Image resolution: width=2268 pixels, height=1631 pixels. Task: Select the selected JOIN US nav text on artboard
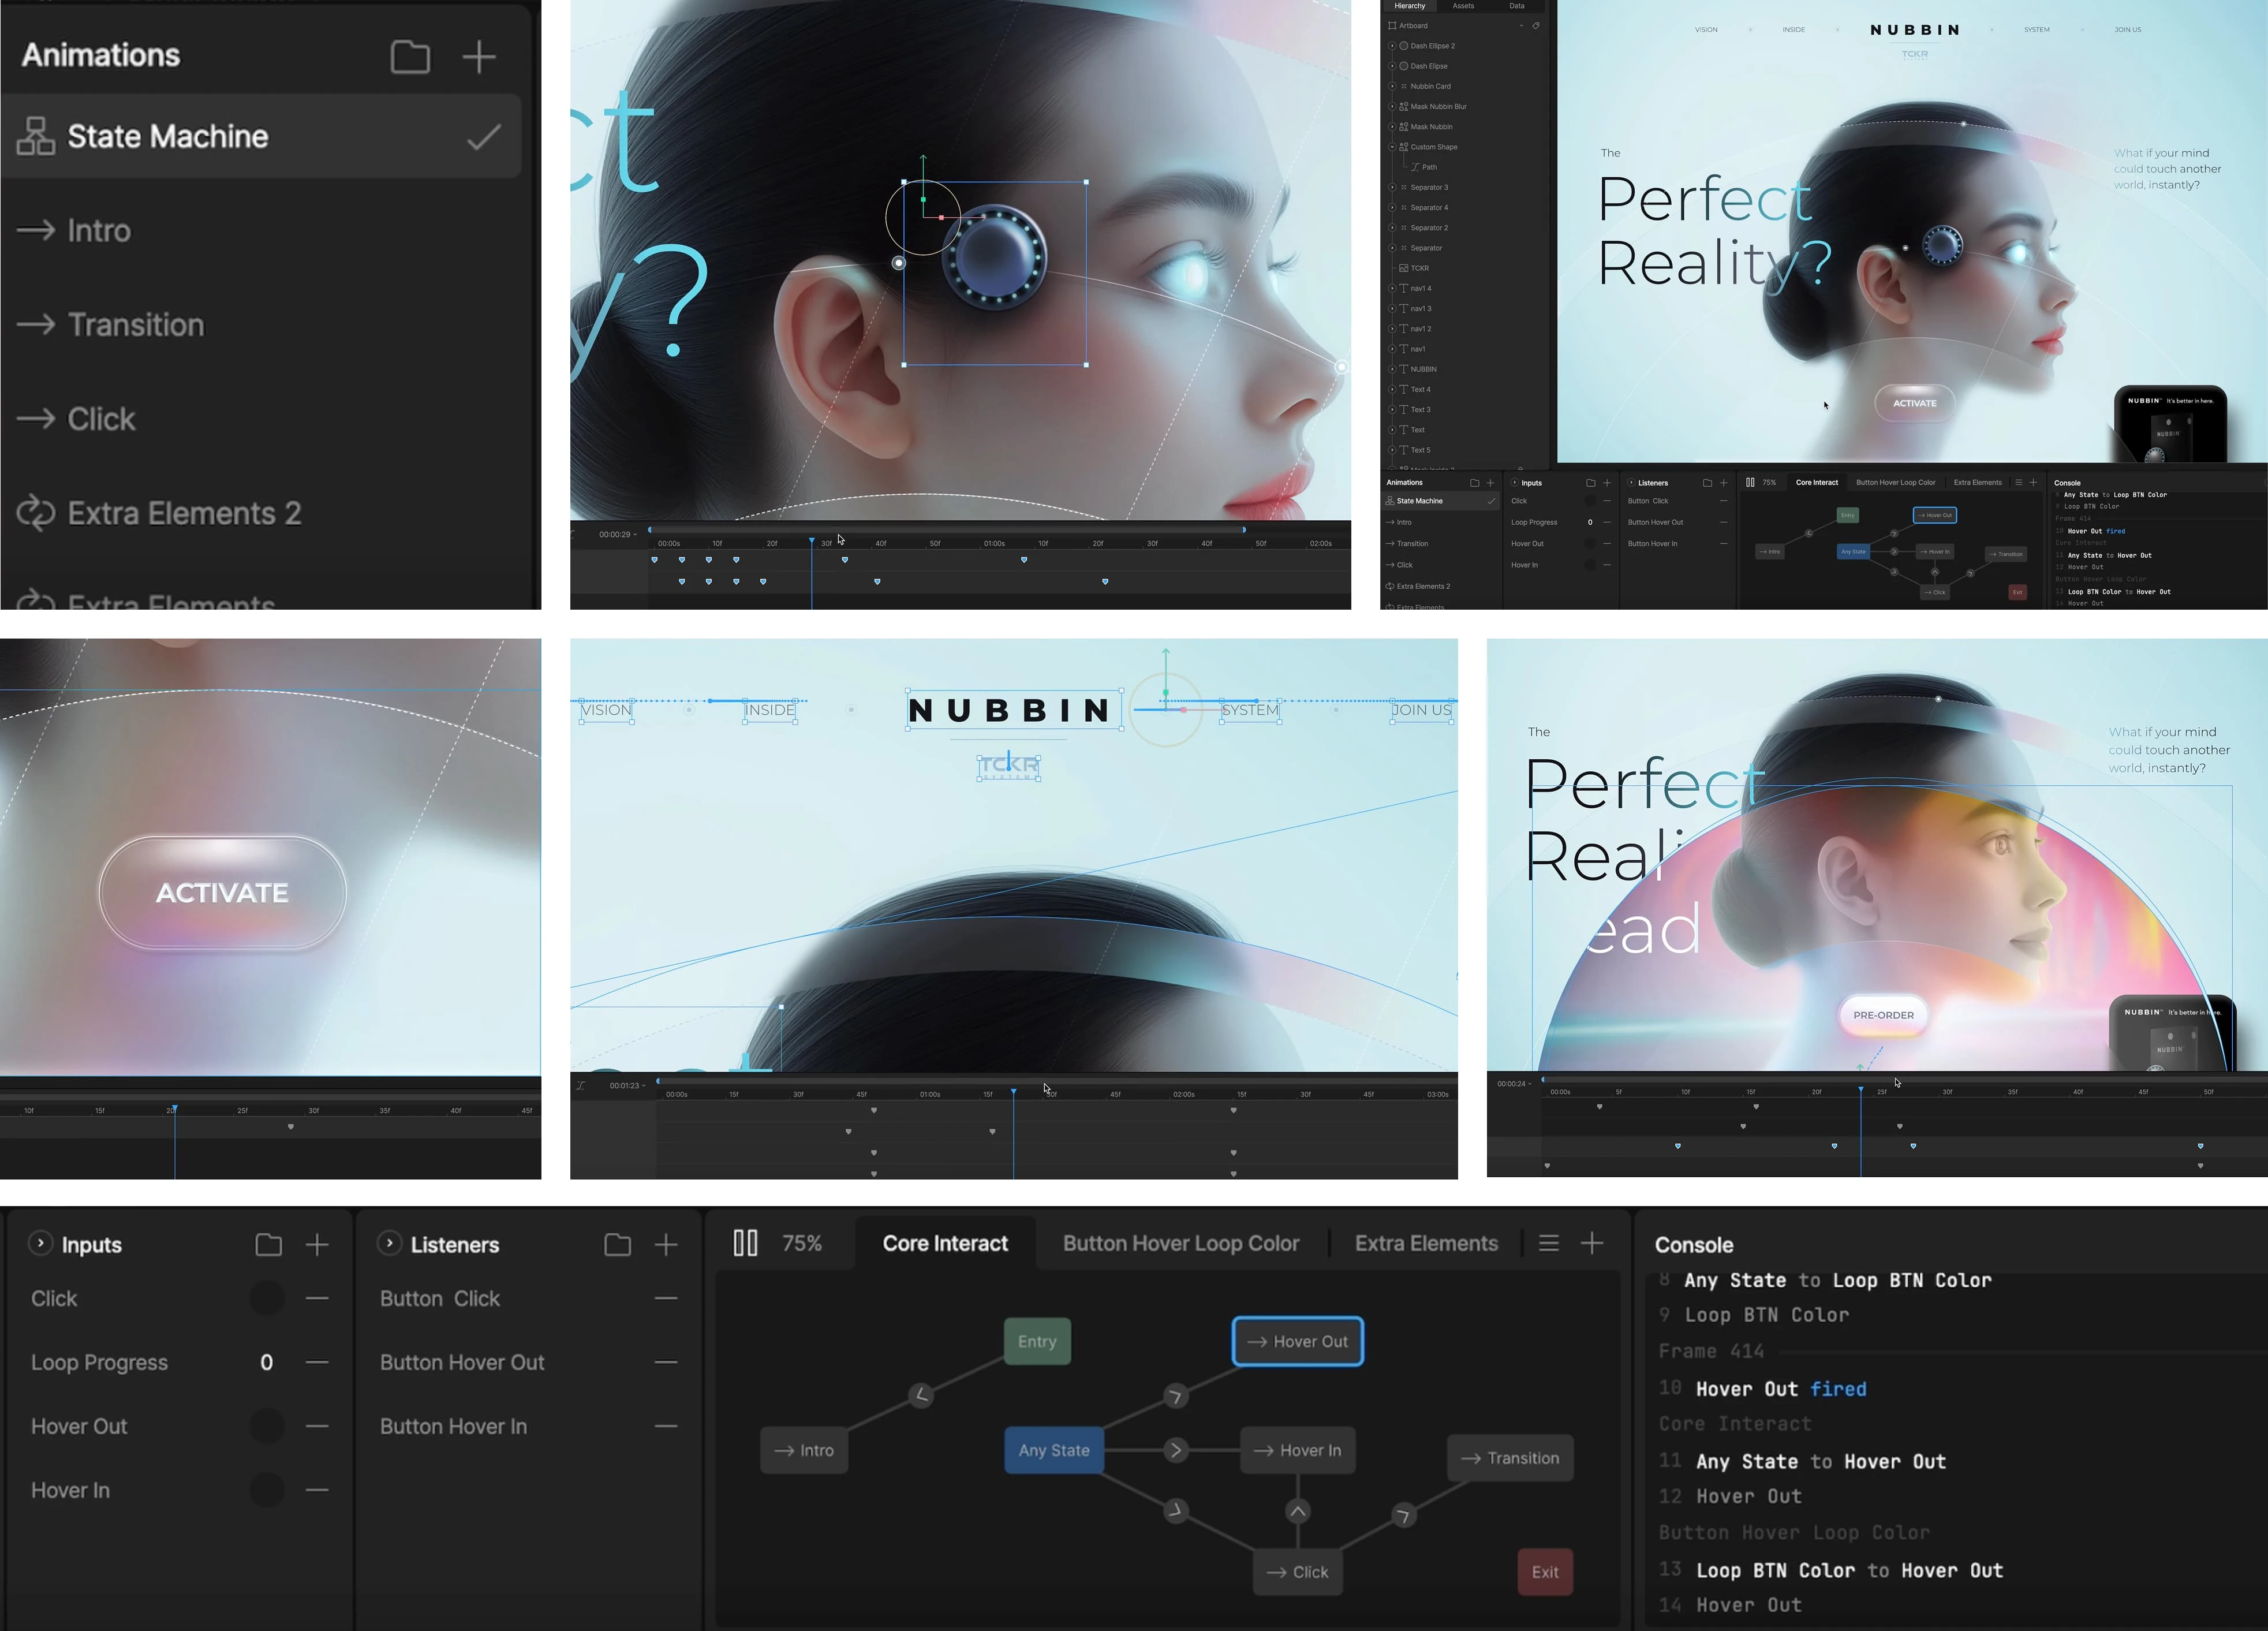(x=1421, y=710)
